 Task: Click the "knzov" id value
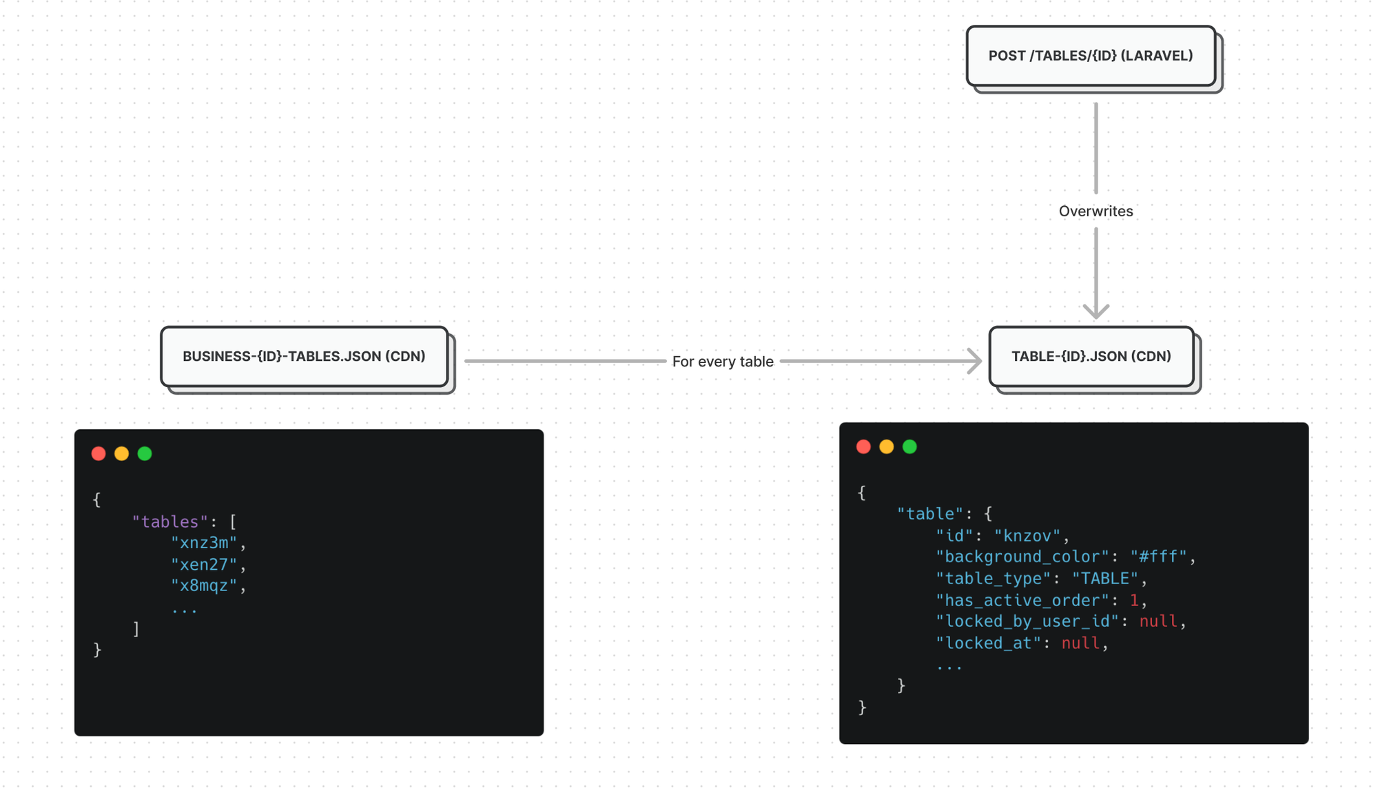pyautogui.click(x=1027, y=536)
